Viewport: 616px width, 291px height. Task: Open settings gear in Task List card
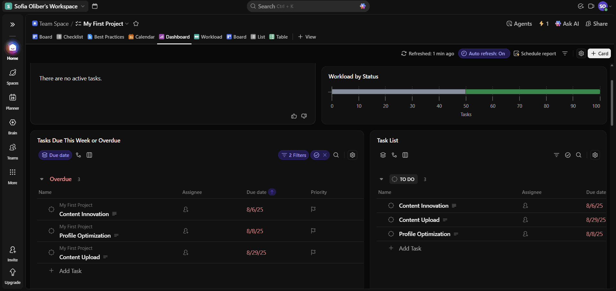595,155
